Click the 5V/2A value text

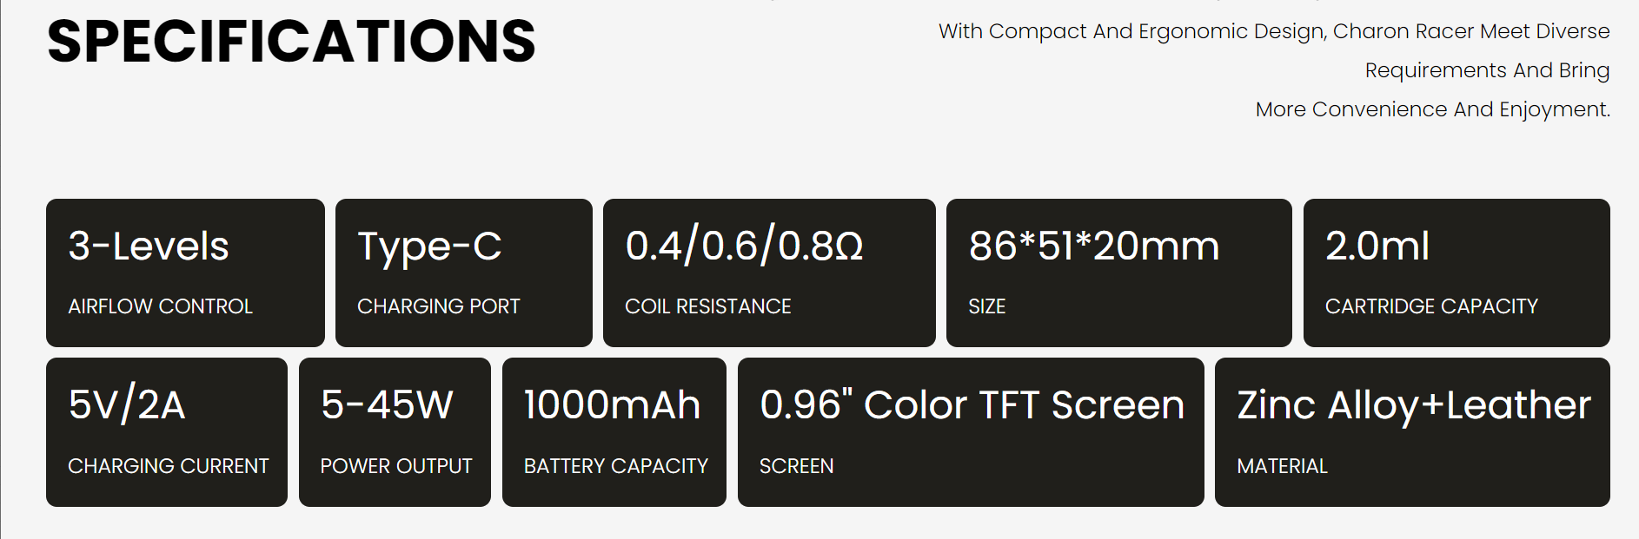[127, 405]
